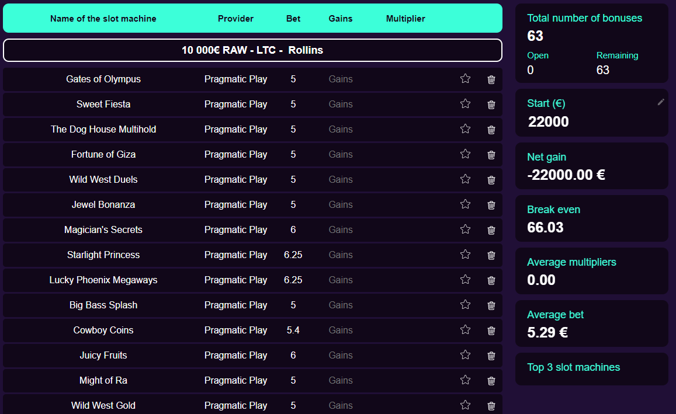Set gains for Wild West Duels
The image size is (676, 414).
point(341,180)
